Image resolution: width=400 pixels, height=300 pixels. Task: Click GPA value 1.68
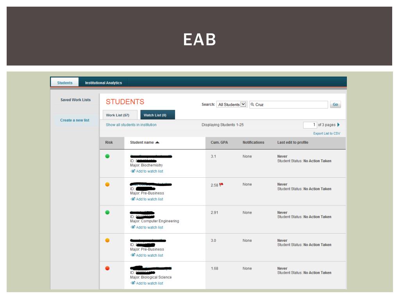pos(214,268)
